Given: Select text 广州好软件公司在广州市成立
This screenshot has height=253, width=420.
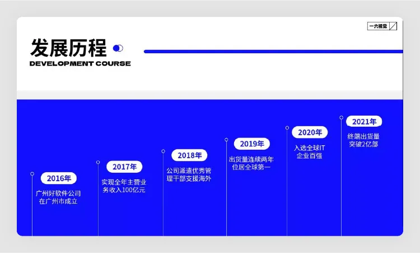Looking at the screenshot, I should click(x=58, y=197).
